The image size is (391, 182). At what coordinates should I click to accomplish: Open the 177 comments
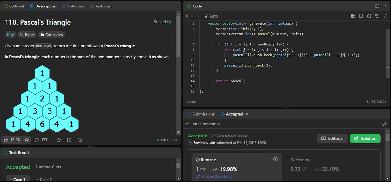[41, 140]
